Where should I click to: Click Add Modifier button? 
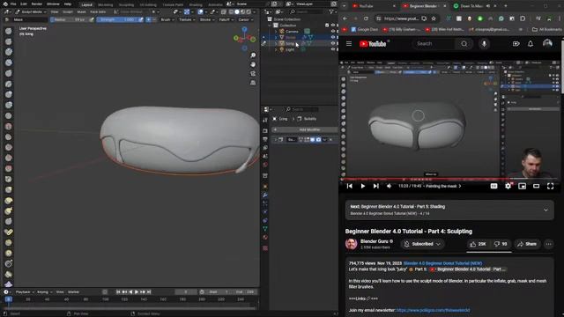pos(306,129)
